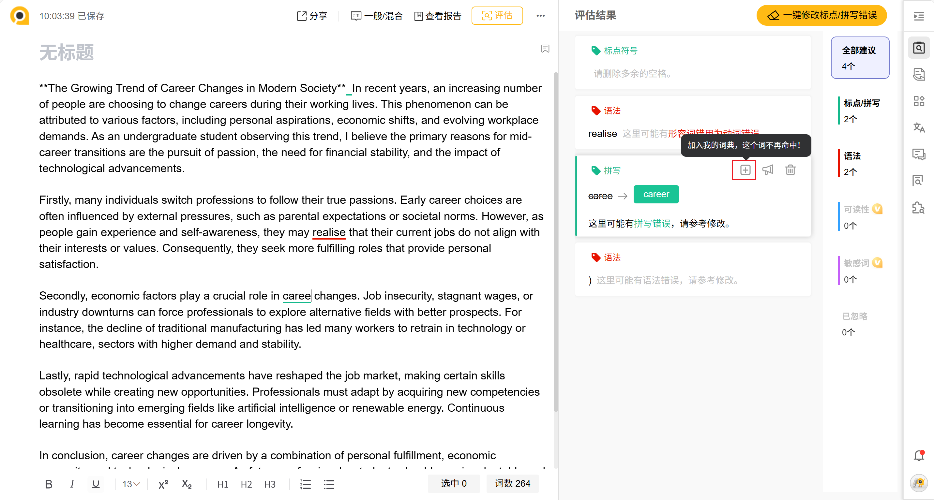This screenshot has width=934, height=500.
Task: Toggle bold formatting
Action: tap(49, 484)
